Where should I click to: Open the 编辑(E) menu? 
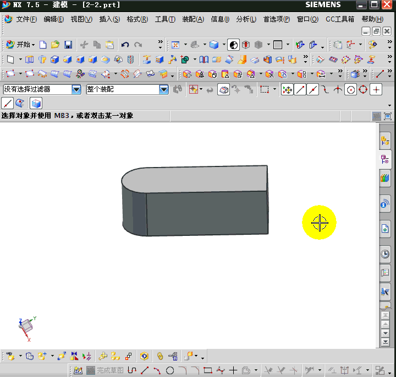pos(53,19)
